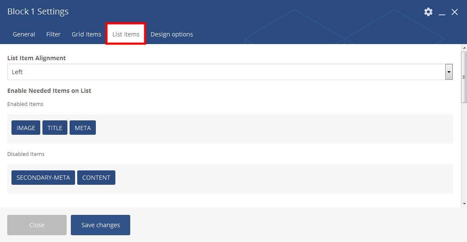Expand the List Item Alignment dropdown
Image resolution: width=467 pixels, height=242 pixels.
[x=448, y=72]
